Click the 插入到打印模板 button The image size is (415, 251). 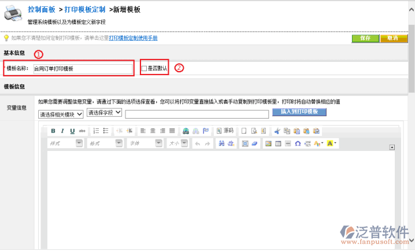coord(299,112)
